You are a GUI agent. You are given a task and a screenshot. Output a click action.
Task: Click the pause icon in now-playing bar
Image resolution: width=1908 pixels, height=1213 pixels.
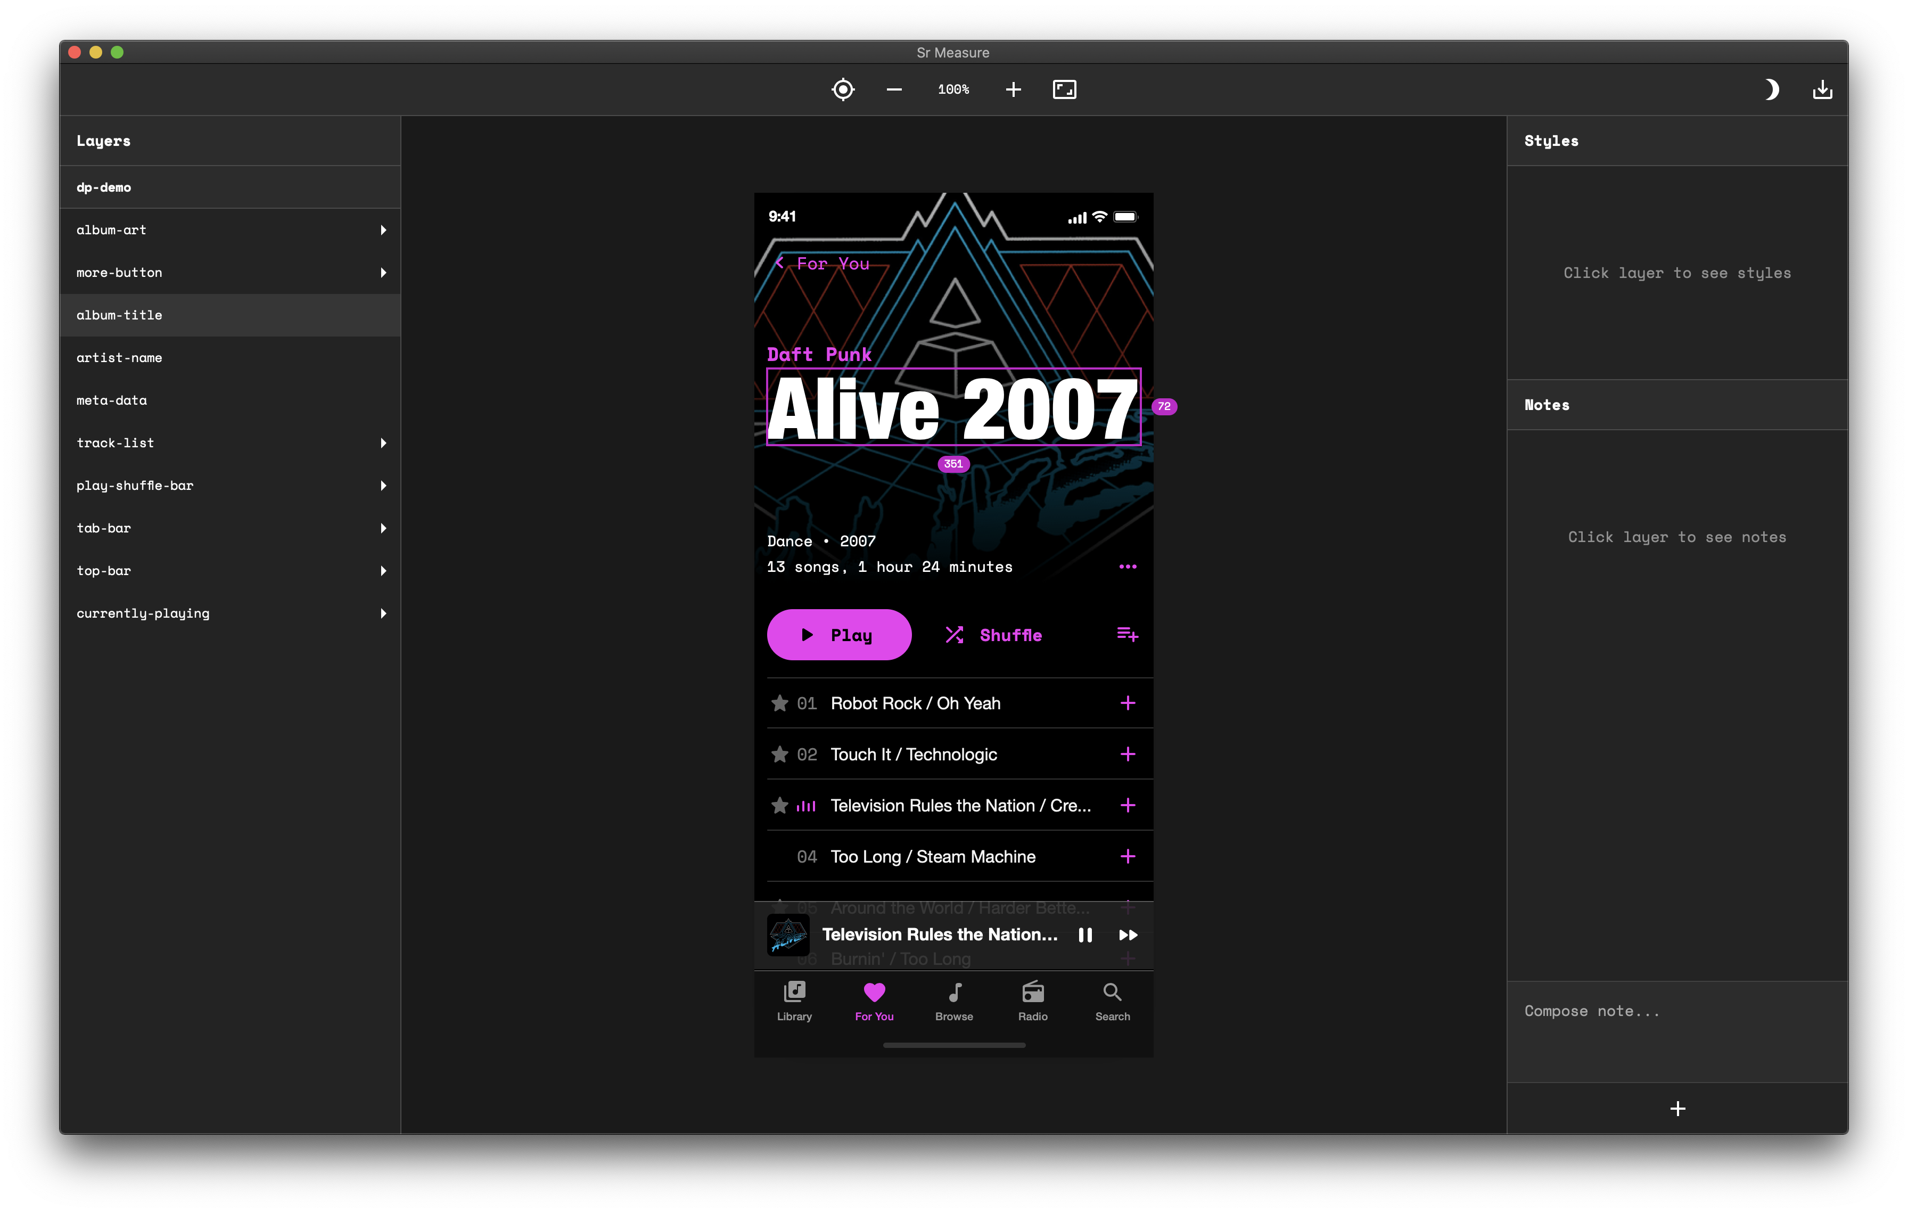[x=1085, y=935]
